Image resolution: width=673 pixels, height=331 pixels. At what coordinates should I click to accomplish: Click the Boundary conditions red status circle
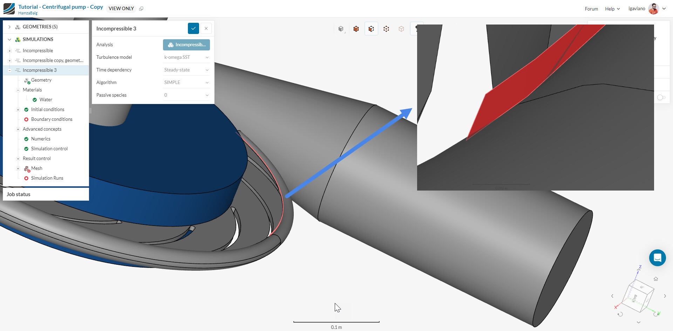26,119
